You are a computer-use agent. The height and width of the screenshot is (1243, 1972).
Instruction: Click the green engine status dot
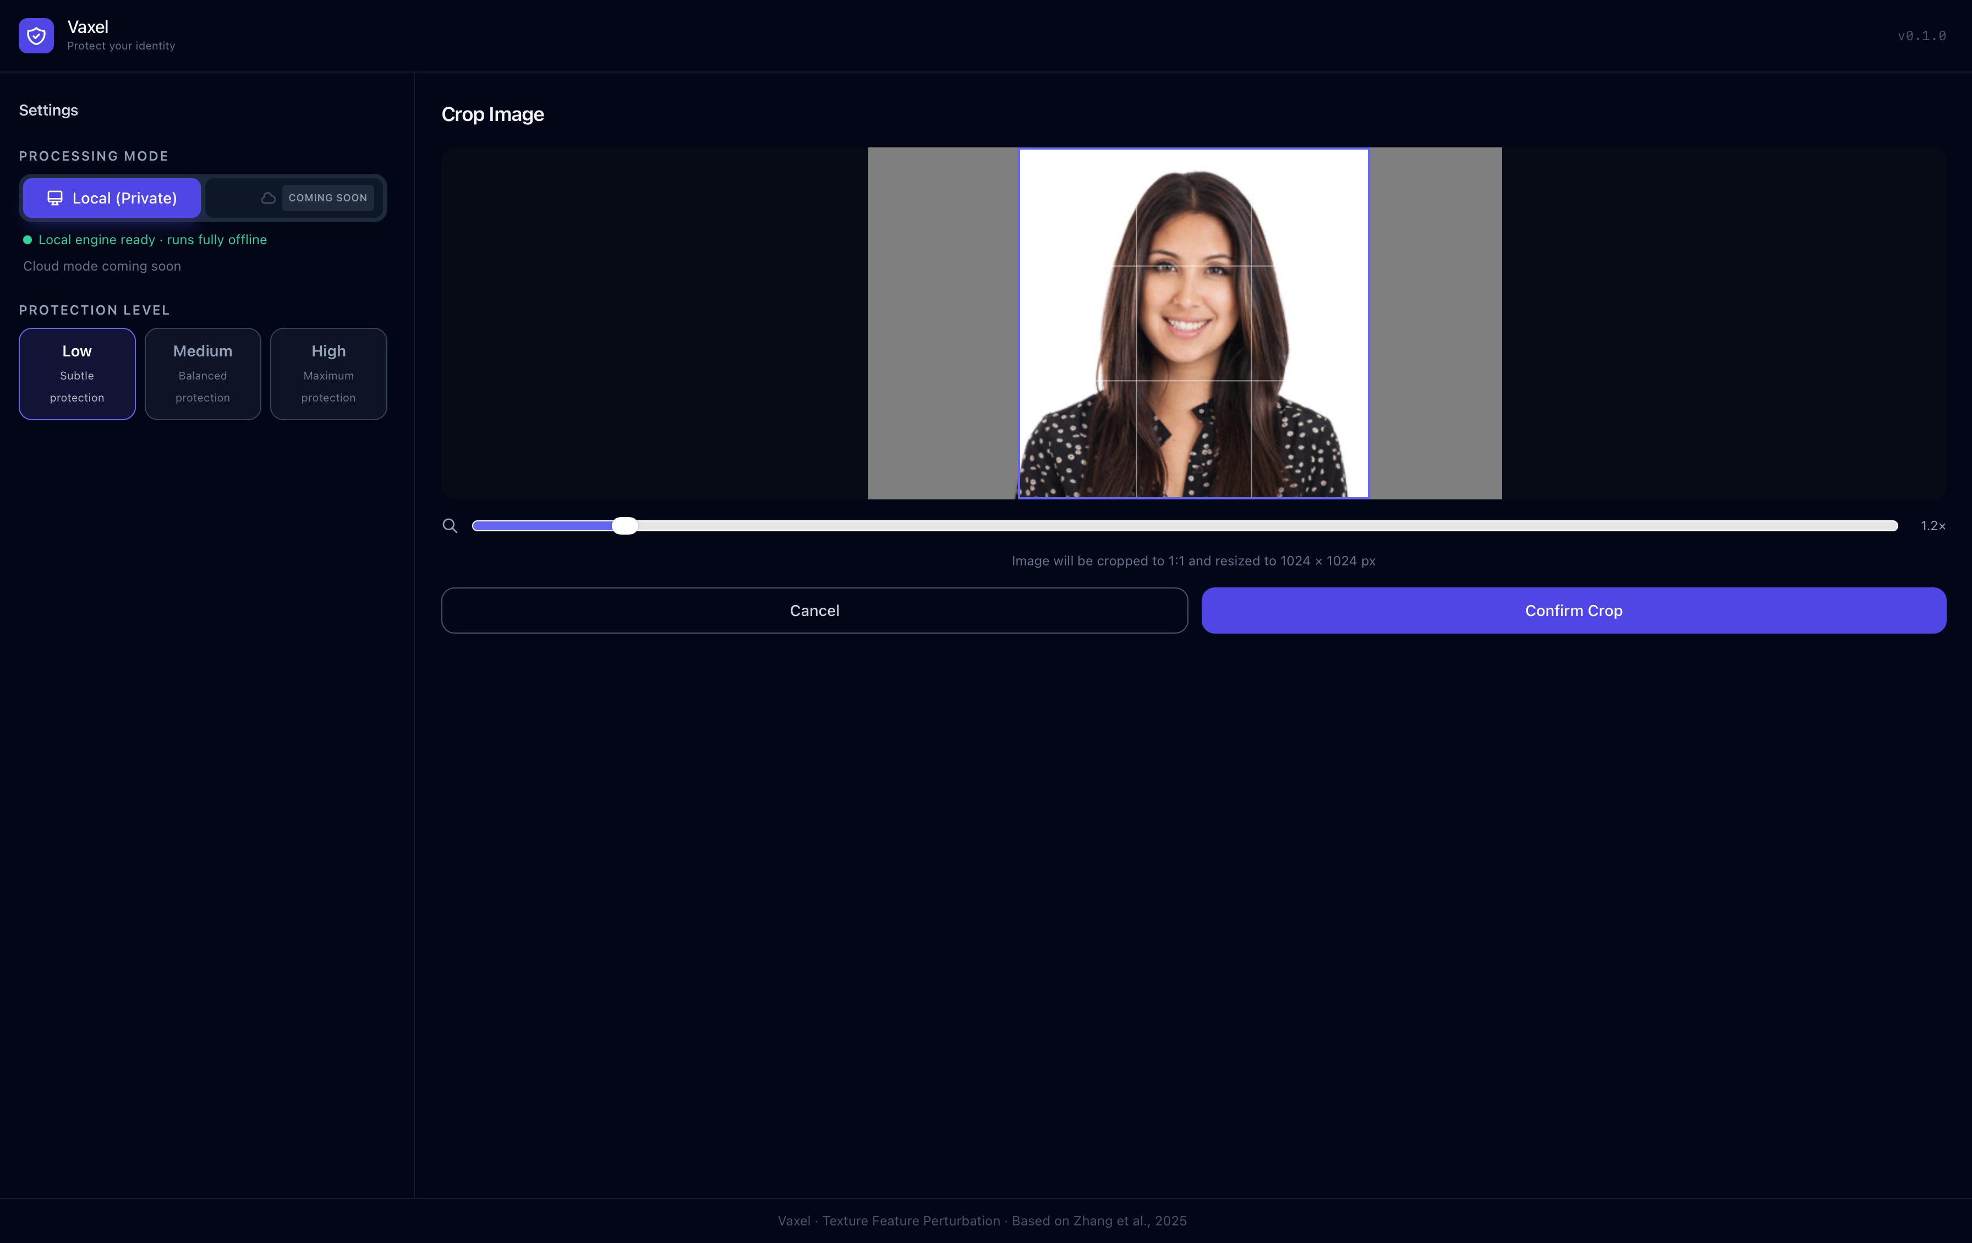tap(28, 240)
